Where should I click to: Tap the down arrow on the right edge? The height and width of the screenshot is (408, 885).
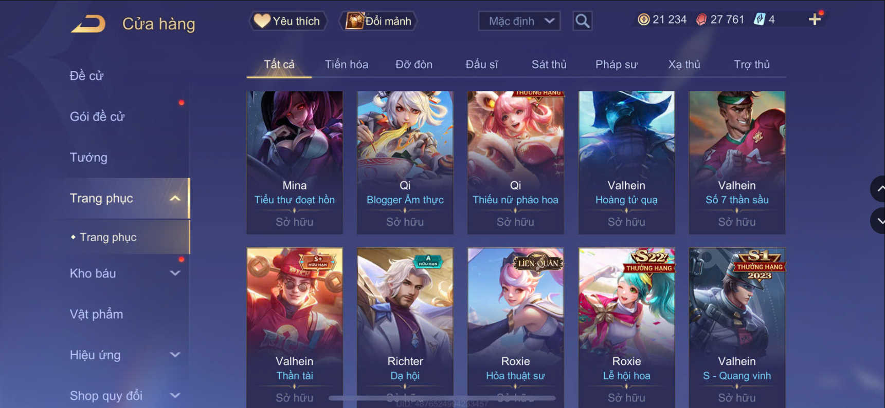(878, 221)
